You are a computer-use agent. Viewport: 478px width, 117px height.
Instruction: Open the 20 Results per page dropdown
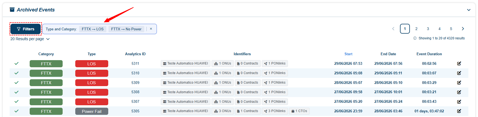(x=30, y=39)
